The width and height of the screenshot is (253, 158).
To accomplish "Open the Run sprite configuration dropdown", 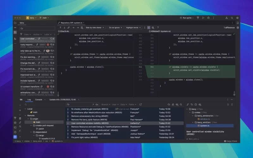I will click(x=187, y=18).
